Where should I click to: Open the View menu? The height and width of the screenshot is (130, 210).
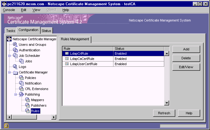(x=36, y=10)
